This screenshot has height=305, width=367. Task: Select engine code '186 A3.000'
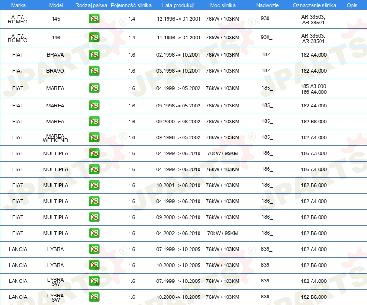[313, 153]
